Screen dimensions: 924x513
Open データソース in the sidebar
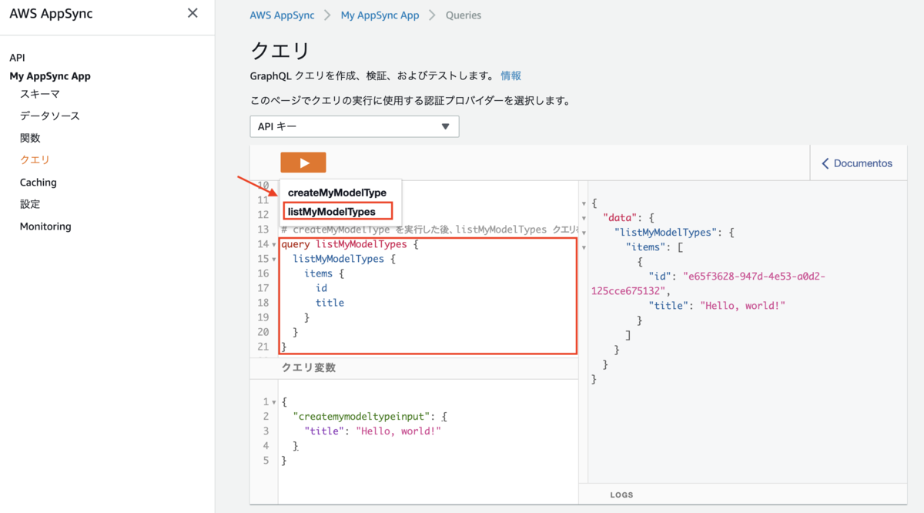pyautogui.click(x=50, y=116)
